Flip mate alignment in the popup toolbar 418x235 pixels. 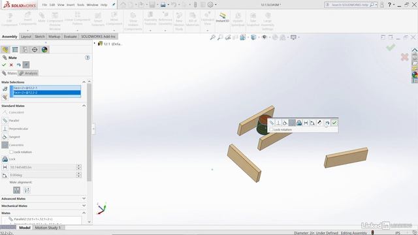coord(319,123)
